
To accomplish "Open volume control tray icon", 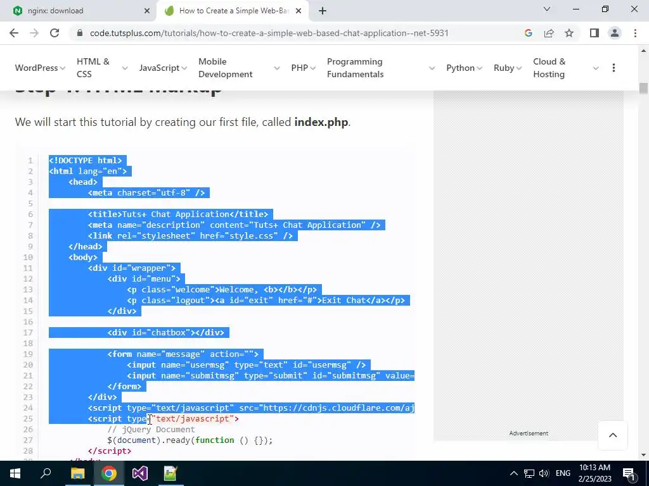I will point(544,473).
